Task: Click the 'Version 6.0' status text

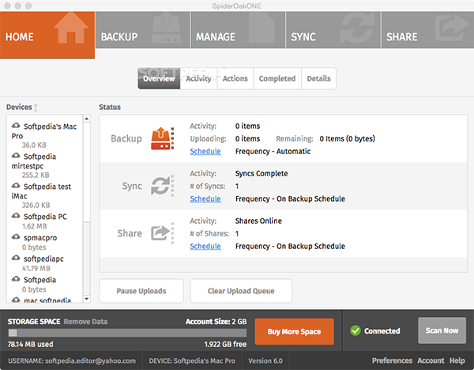Action: click(x=265, y=361)
